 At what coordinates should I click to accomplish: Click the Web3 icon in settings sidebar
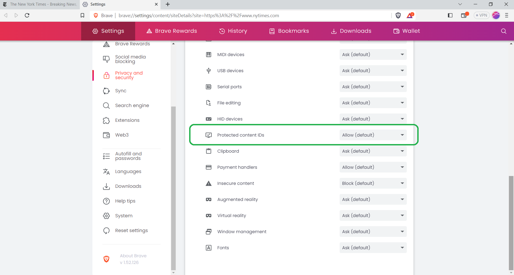[106, 135]
